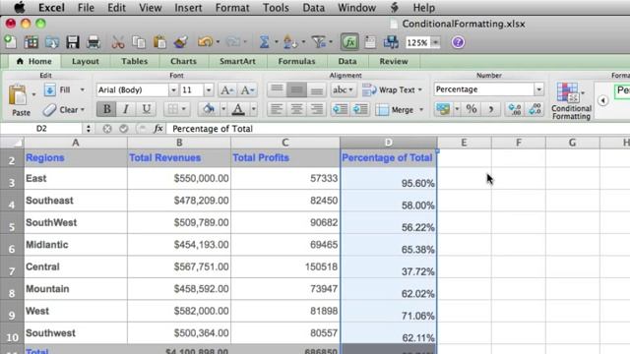Expand the Merge dropdown

tap(421, 109)
